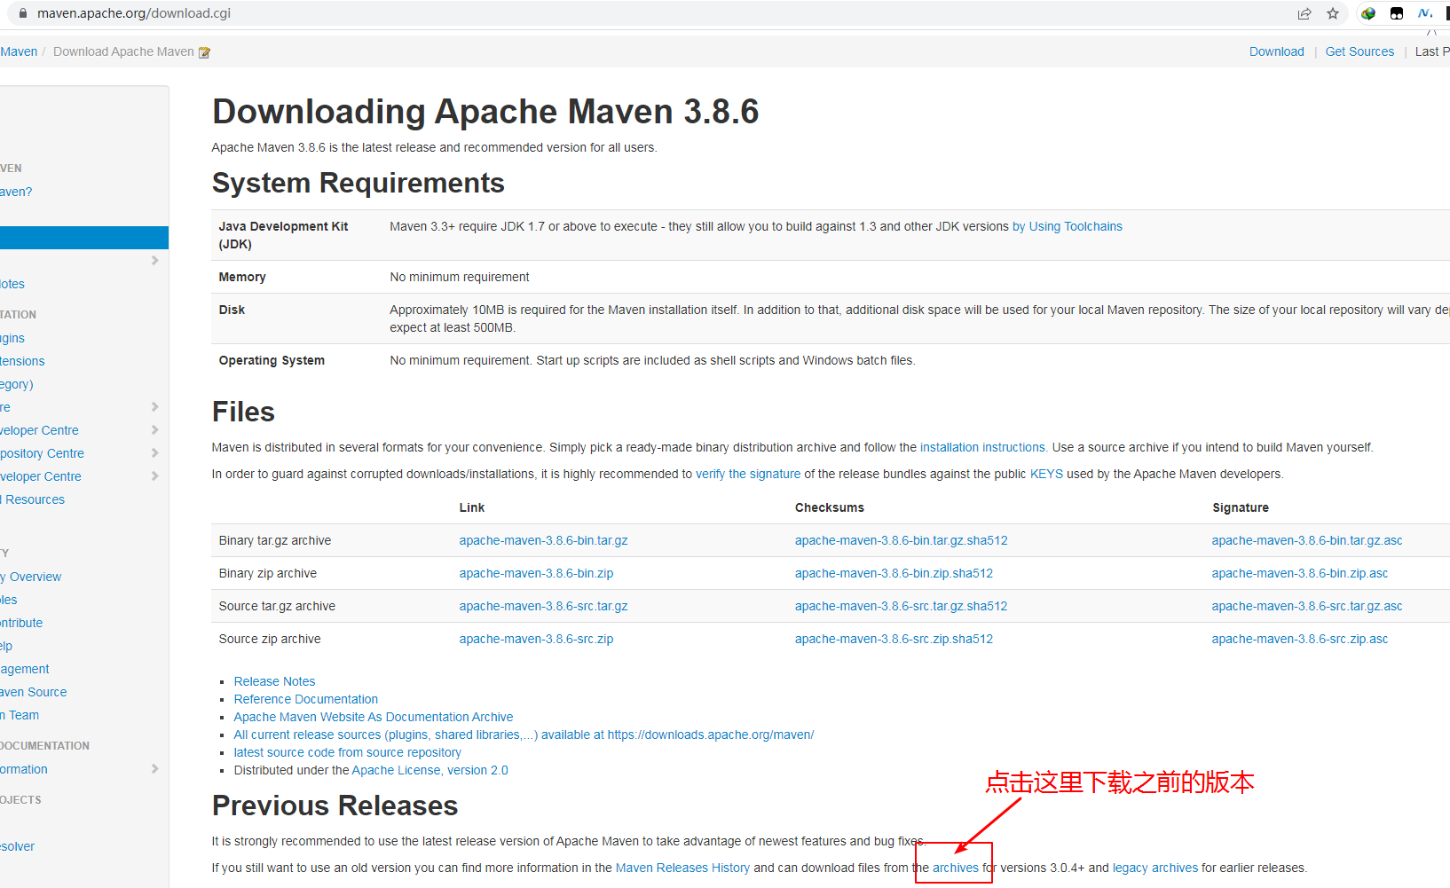The height and width of the screenshot is (888, 1450).
Task: Open the Tampermonkey extension icon
Action: tap(1397, 13)
